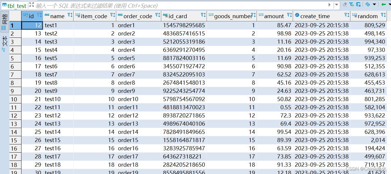Open custom filters funnel icon in toolbar
The width and height of the screenshot is (391, 174).
coord(352,4)
